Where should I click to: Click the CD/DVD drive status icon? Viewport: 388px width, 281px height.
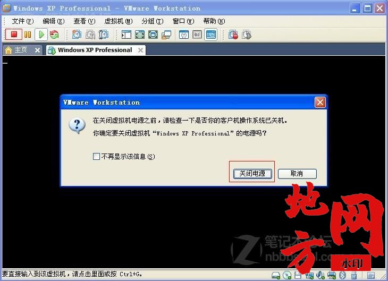287,275
